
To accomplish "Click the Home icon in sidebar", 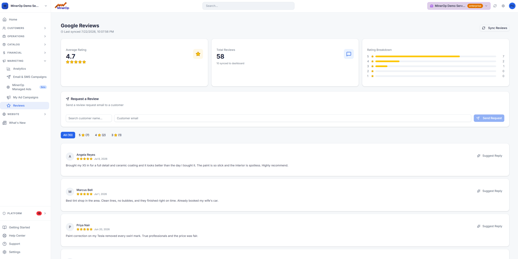I will point(4,19).
